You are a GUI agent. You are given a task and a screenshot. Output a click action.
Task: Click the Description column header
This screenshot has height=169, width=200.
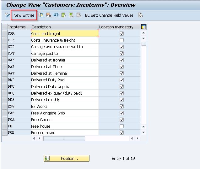[65, 27]
